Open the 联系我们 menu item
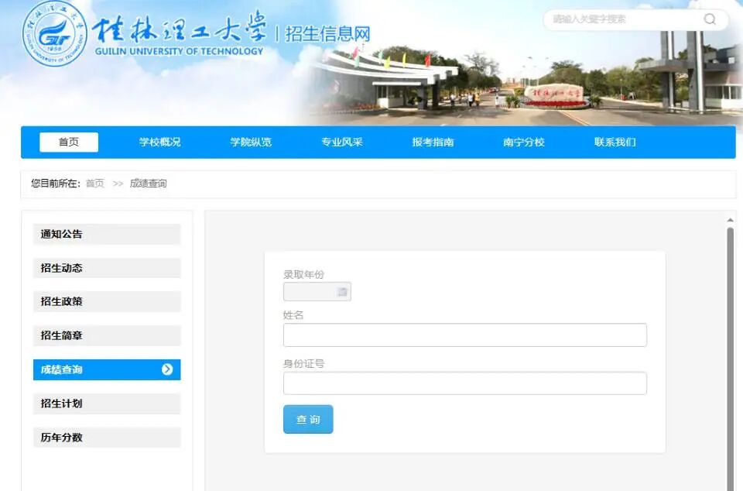The height and width of the screenshot is (491, 743). [615, 142]
